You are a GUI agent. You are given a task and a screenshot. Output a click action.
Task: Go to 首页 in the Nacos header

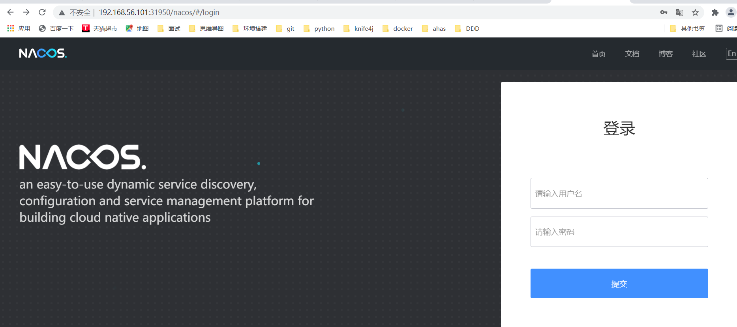coord(598,54)
